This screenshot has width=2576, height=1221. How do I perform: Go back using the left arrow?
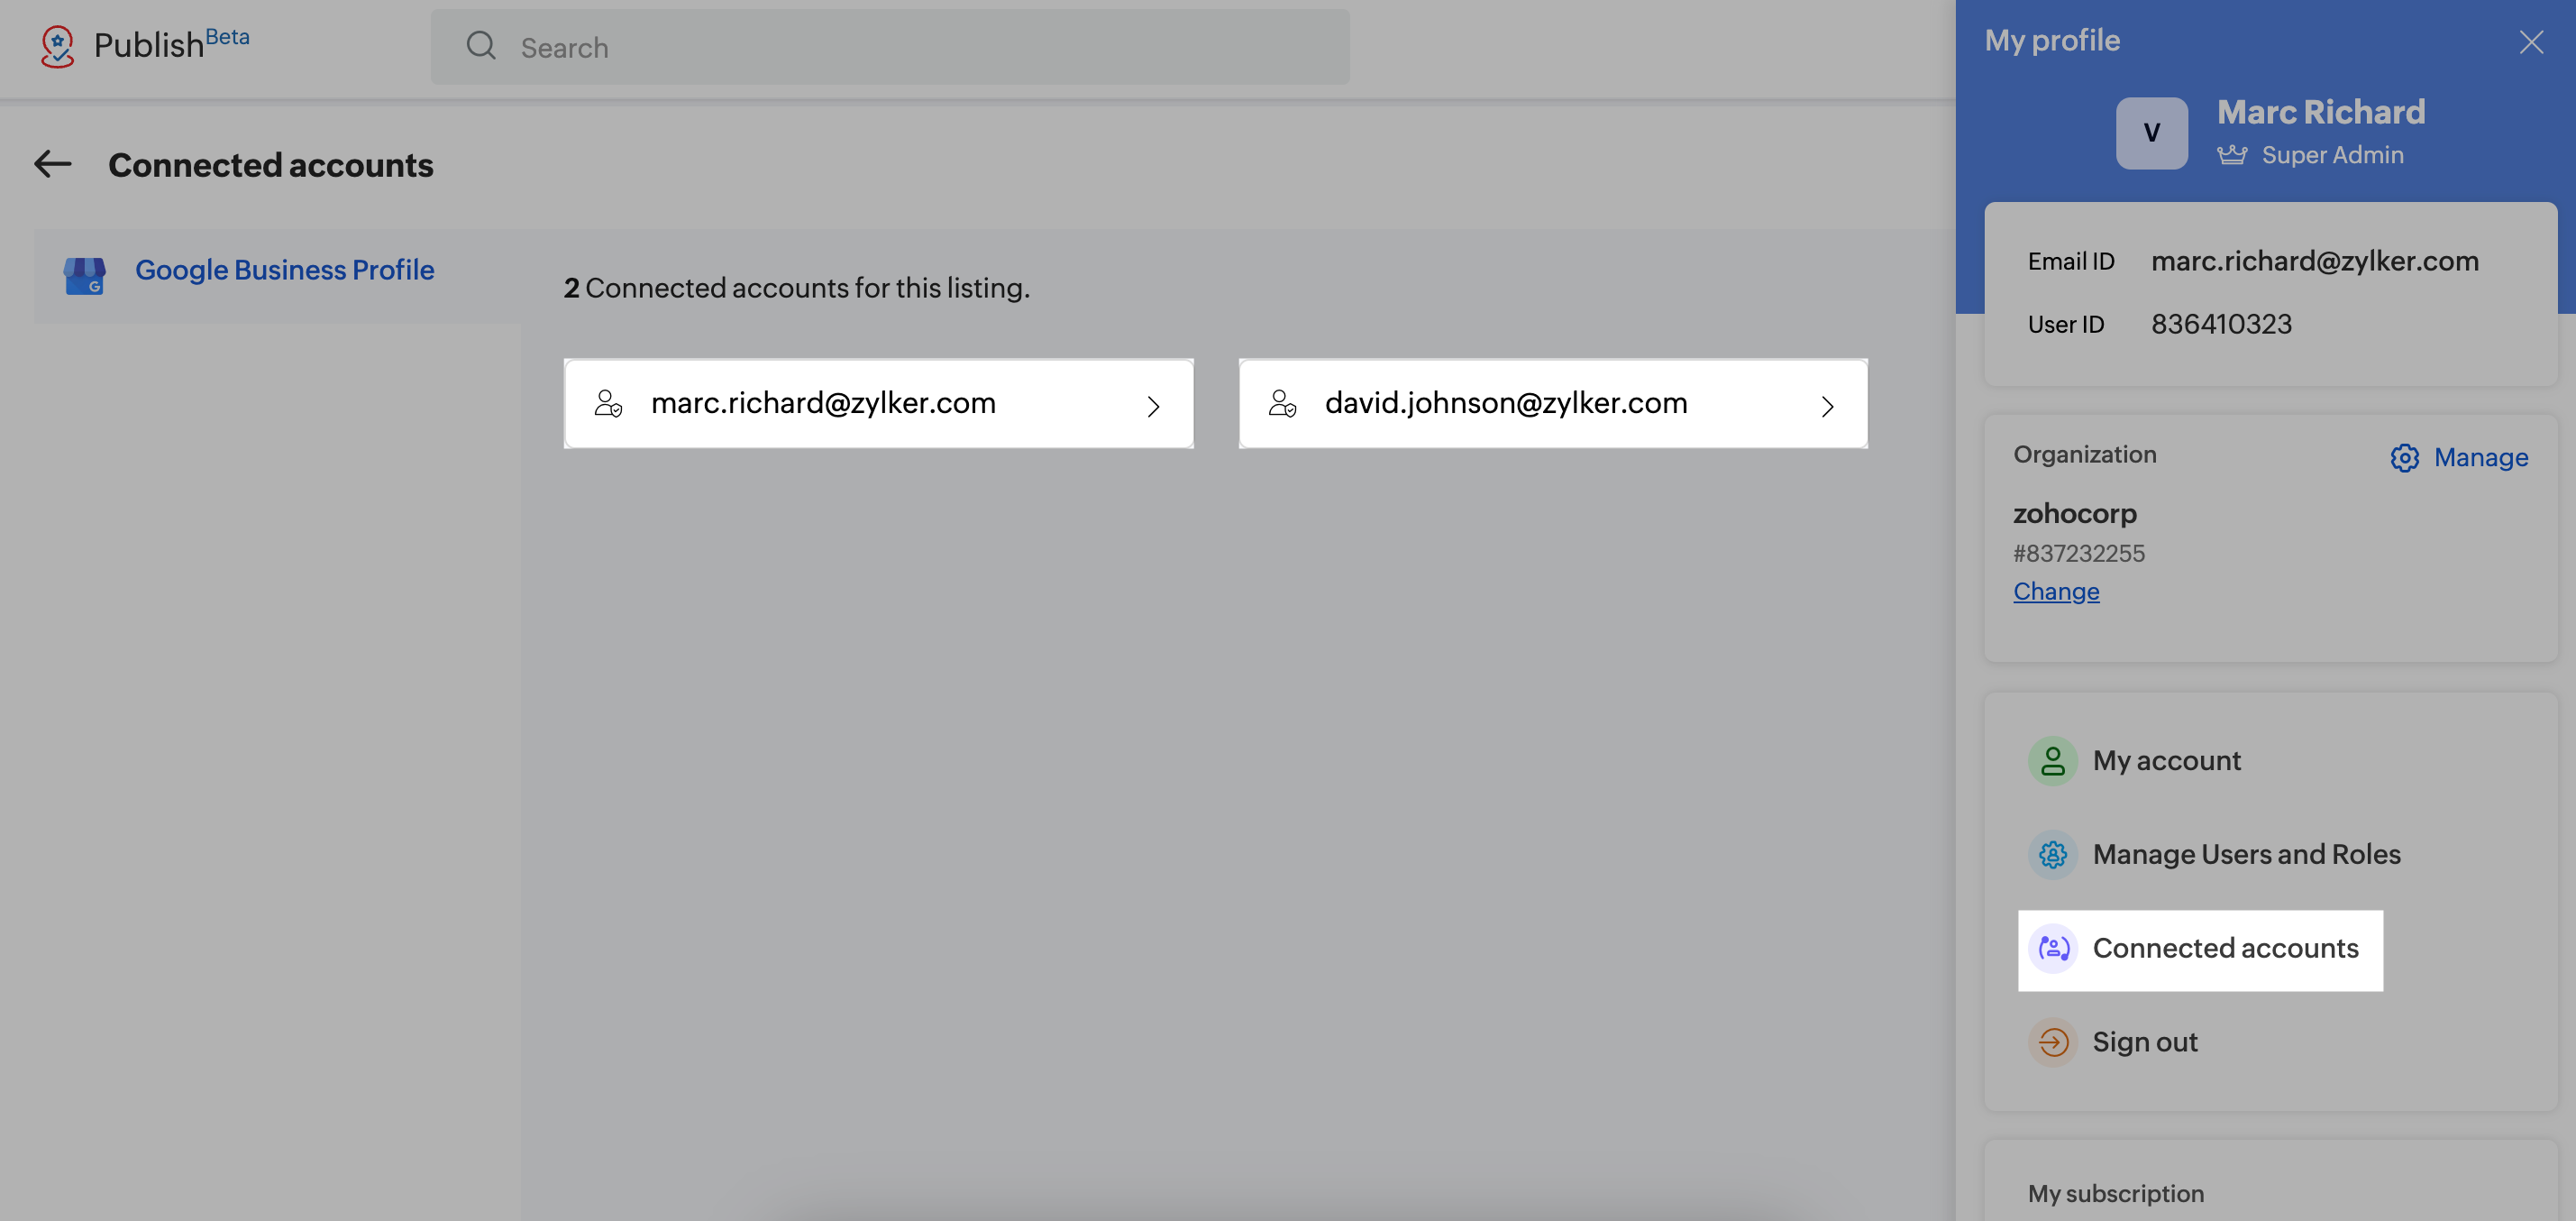53,164
